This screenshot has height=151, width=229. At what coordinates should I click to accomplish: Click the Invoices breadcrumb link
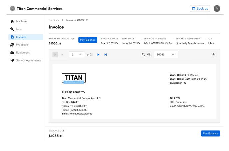click(54, 20)
